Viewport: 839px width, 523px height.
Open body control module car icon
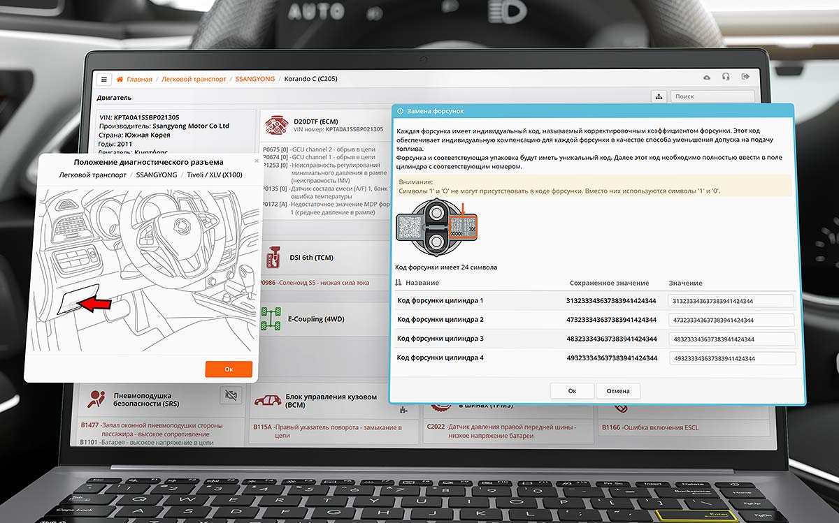[x=268, y=399]
